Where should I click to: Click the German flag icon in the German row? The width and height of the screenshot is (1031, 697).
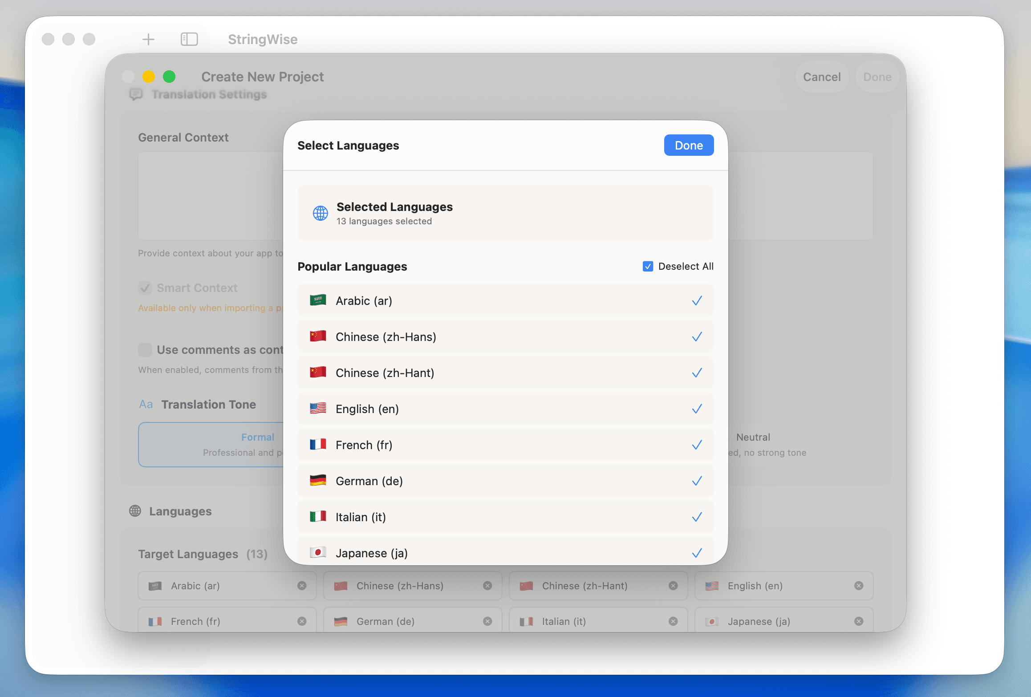[318, 480]
